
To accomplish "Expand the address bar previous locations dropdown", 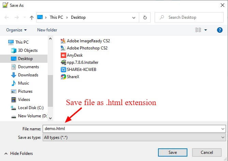I will (x=134, y=18).
